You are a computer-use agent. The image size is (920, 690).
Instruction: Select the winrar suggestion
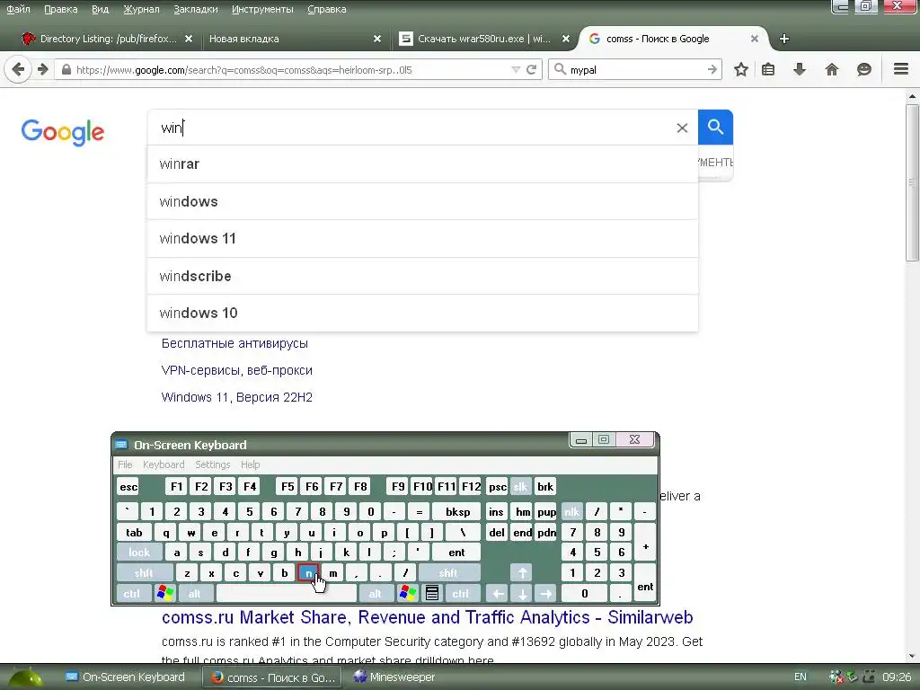422,164
